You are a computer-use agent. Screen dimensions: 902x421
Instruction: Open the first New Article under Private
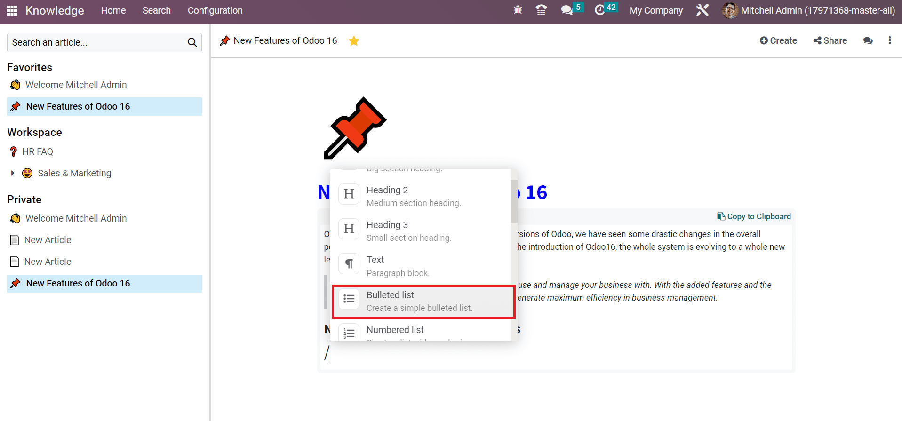click(x=48, y=240)
